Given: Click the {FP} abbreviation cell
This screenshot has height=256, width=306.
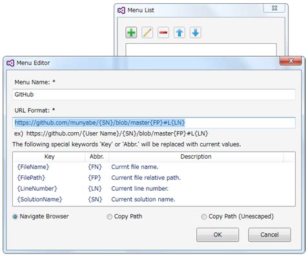Looking at the screenshot, I should pyautogui.click(x=94, y=178).
